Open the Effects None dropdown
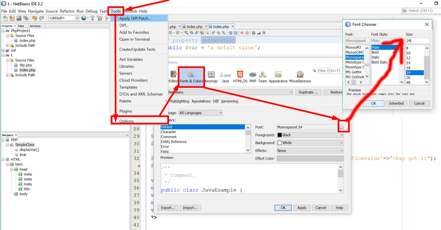The image size is (441, 230). pyautogui.click(x=310, y=151)
